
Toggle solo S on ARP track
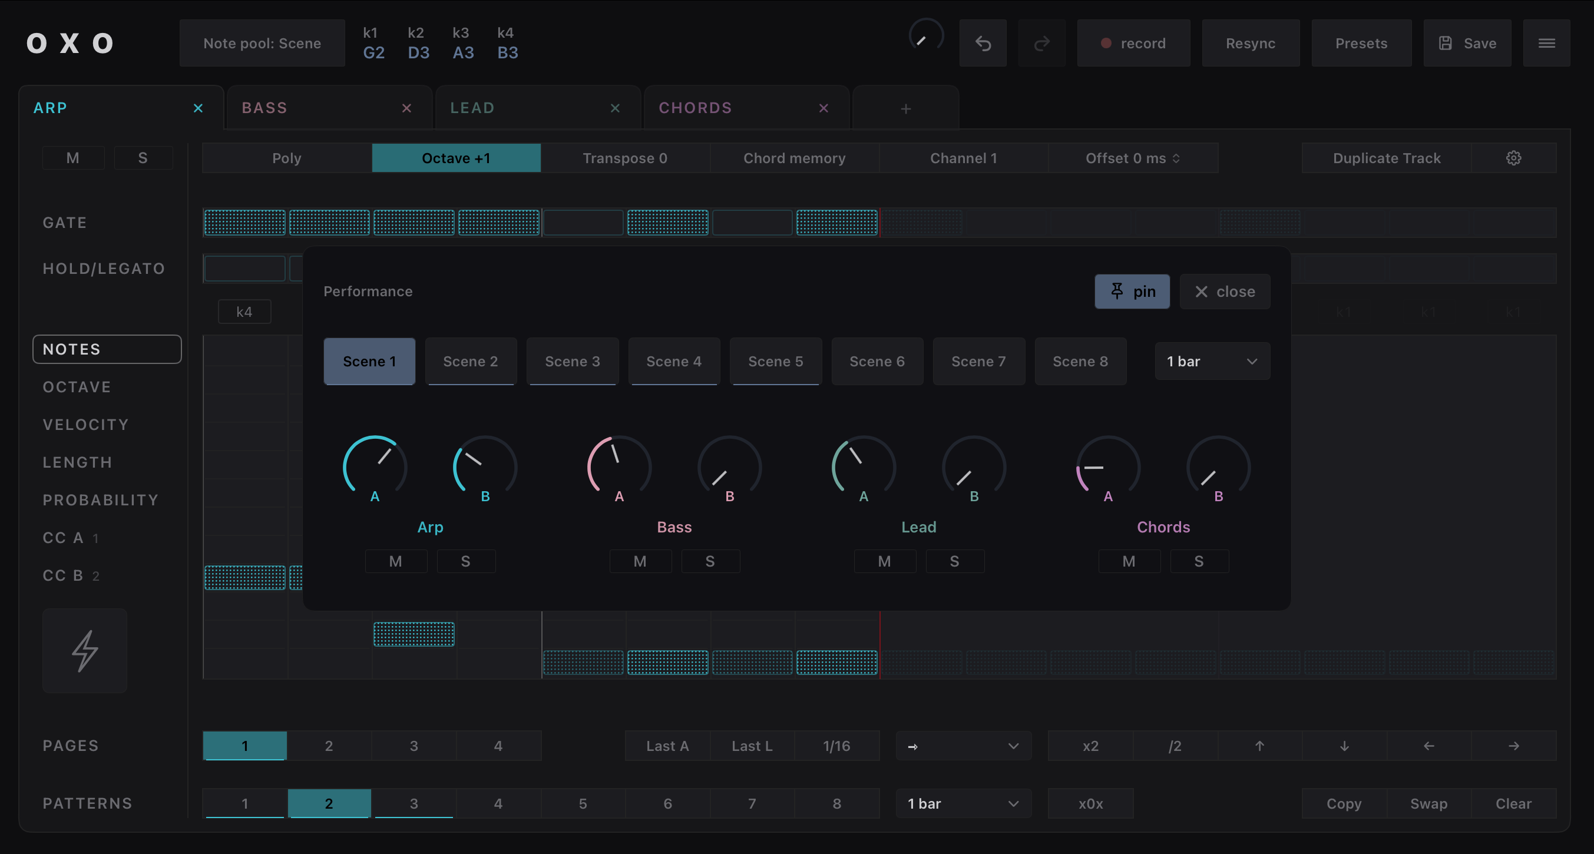(x=143, y=158)
